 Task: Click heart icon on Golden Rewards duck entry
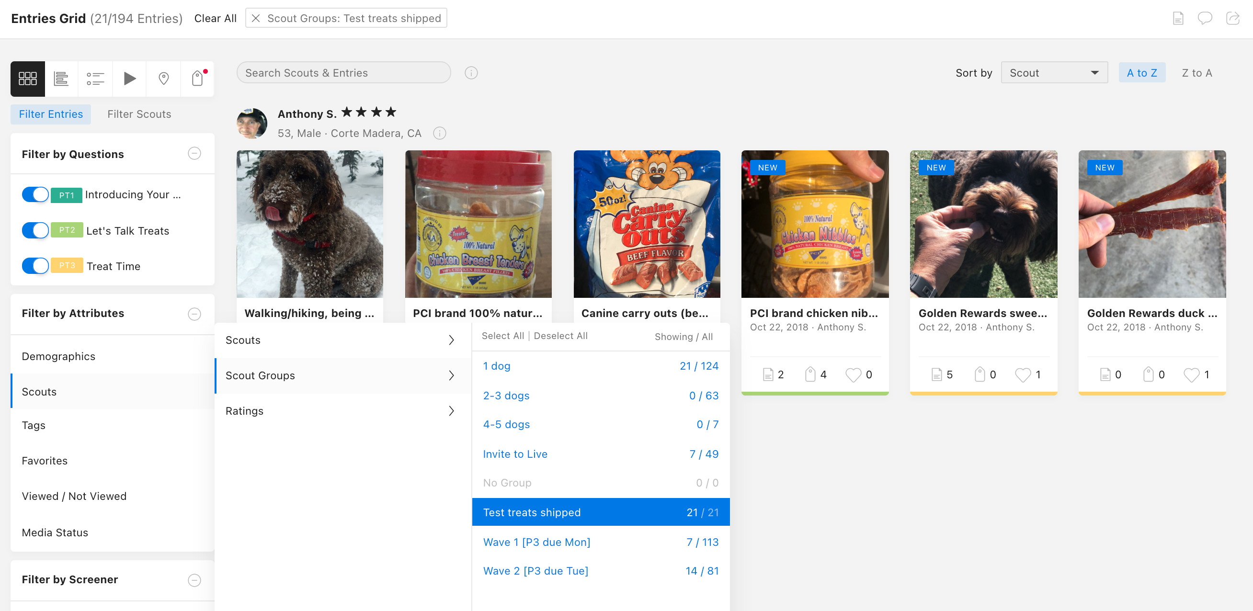1191,374
